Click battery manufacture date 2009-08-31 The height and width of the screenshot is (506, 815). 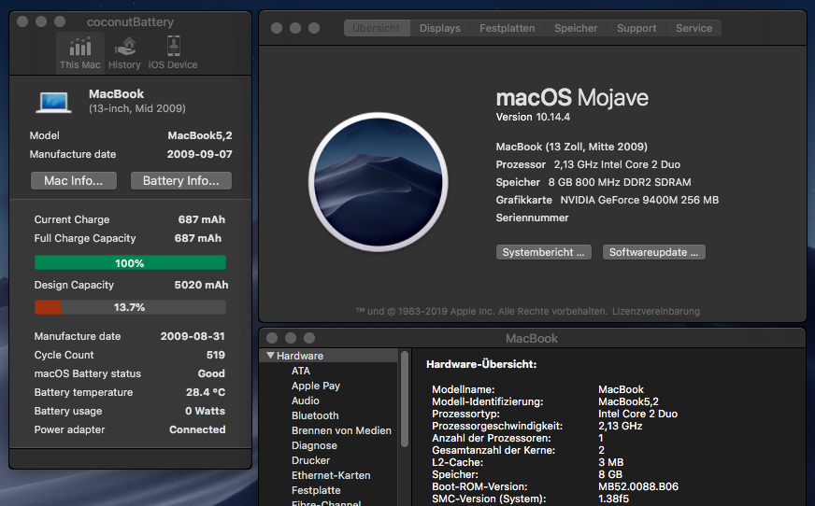pyautogui.click(x=193, y=336)
